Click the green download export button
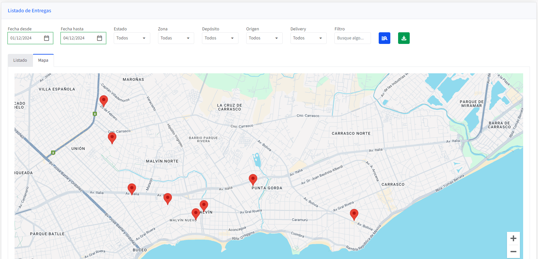 pos(404,38)
